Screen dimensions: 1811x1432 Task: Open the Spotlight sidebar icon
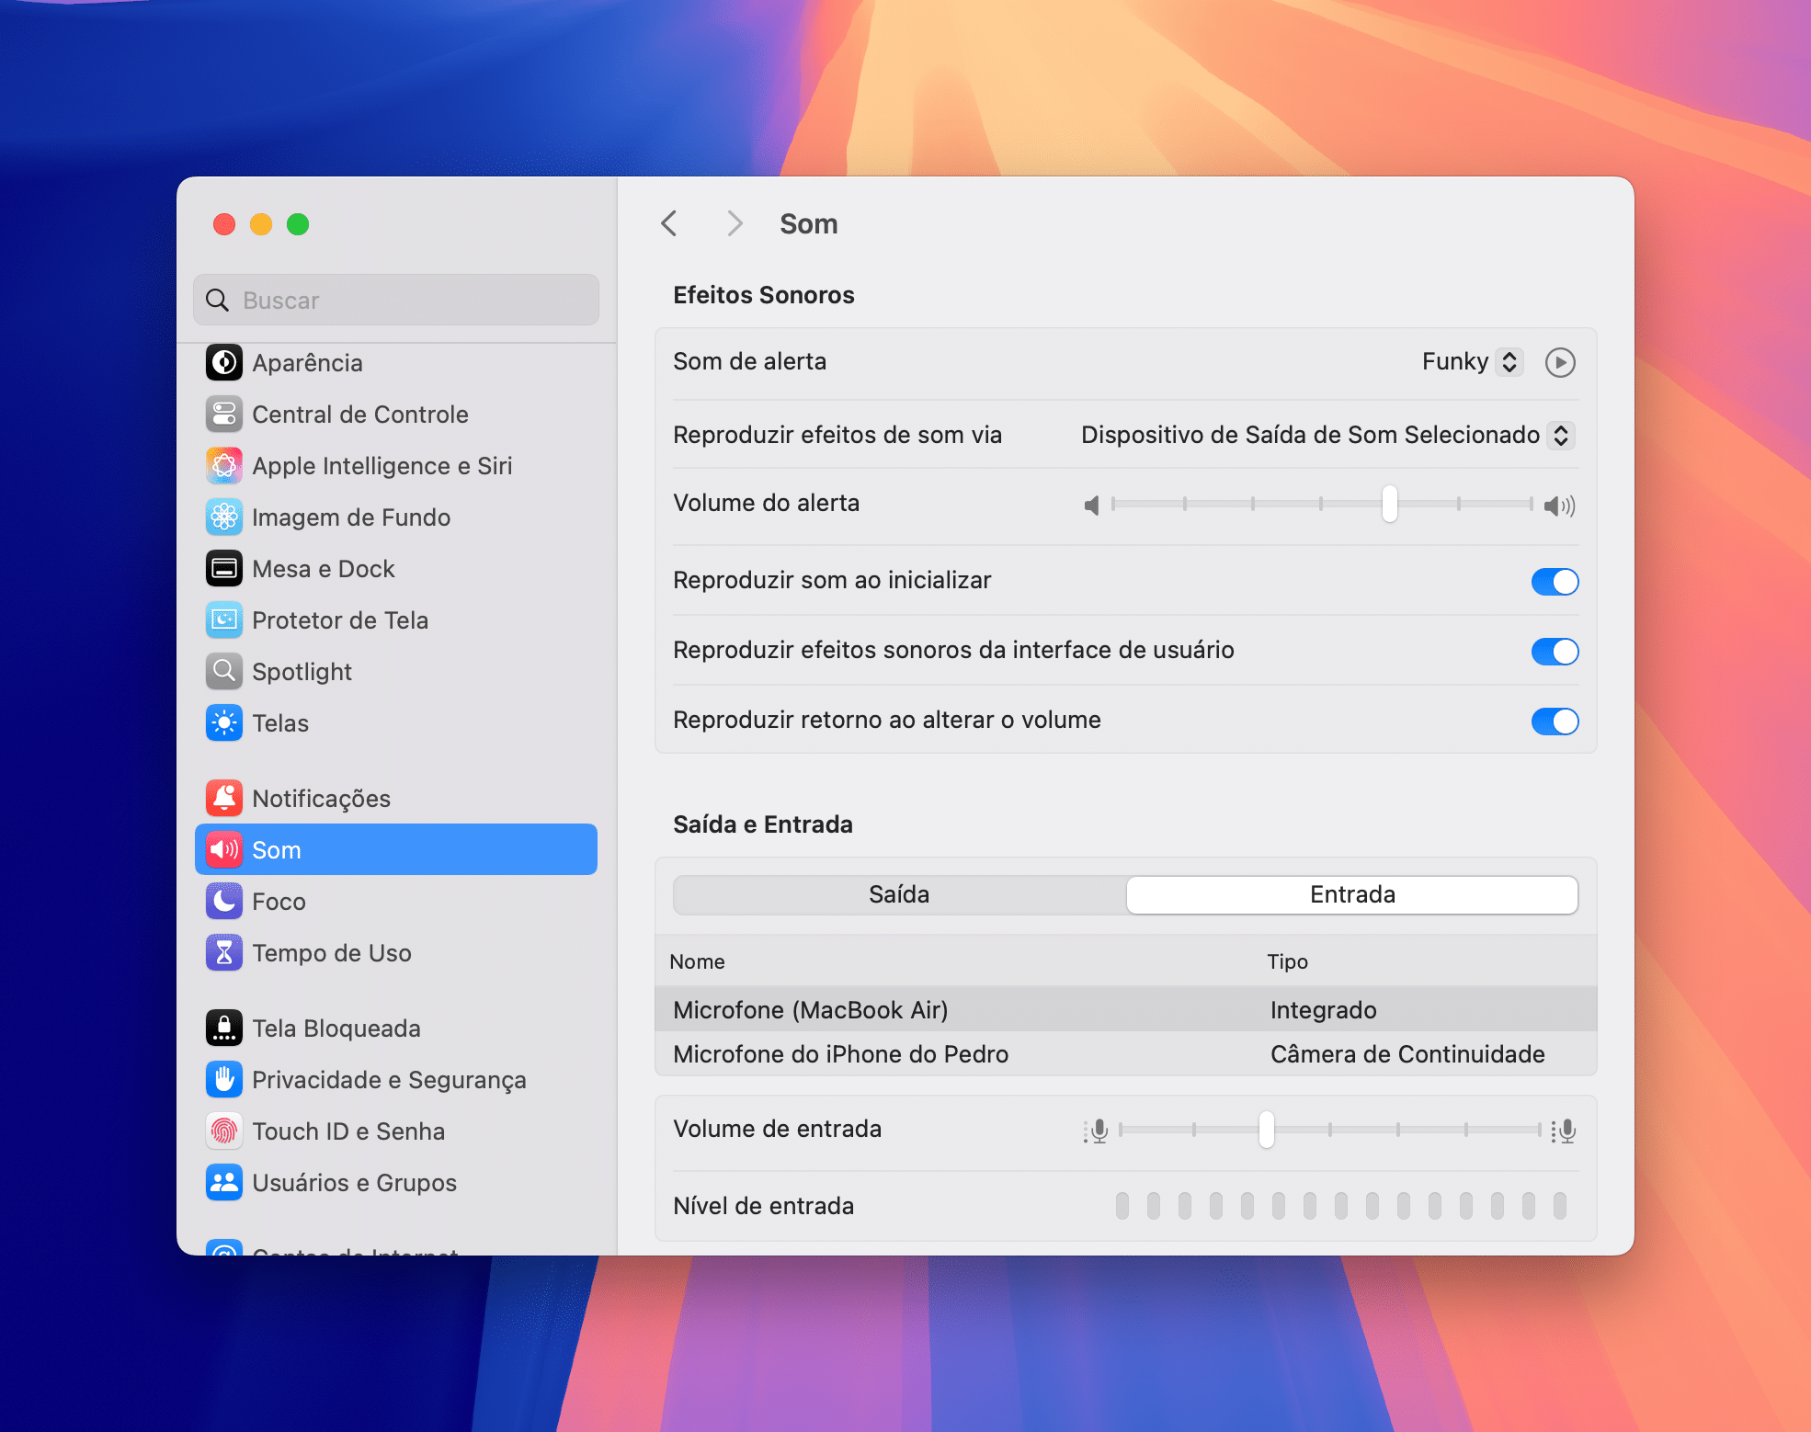[224, 672]
